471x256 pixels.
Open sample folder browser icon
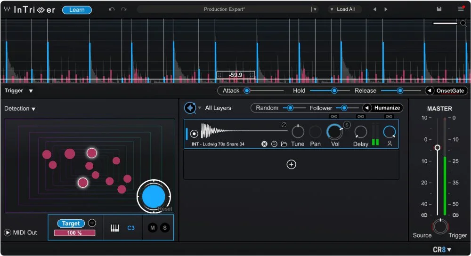tap(284, 144)
